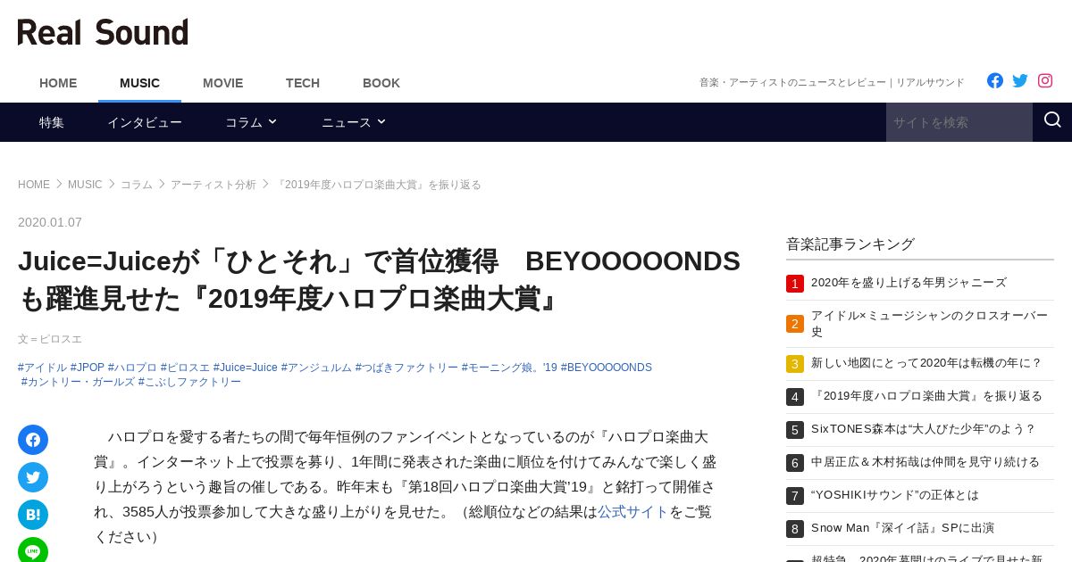Click the article date 2020.01.07
Viewport: 1072px width, 562px height.
[x=50, y=222]
